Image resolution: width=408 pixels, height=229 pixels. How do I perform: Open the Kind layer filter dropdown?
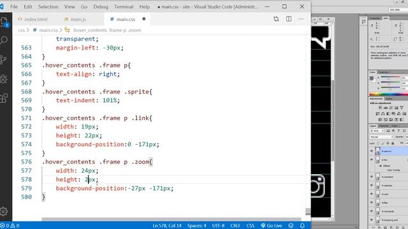[377, 130]
